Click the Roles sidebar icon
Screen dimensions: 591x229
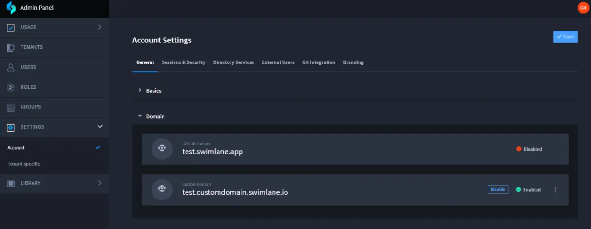[x=11, y=87]
